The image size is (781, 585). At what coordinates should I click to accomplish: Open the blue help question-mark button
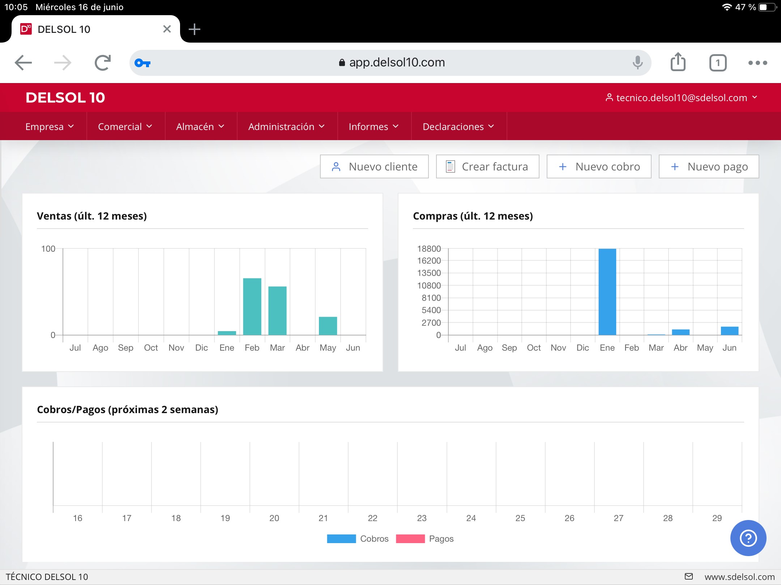click(x=748, y=538)
